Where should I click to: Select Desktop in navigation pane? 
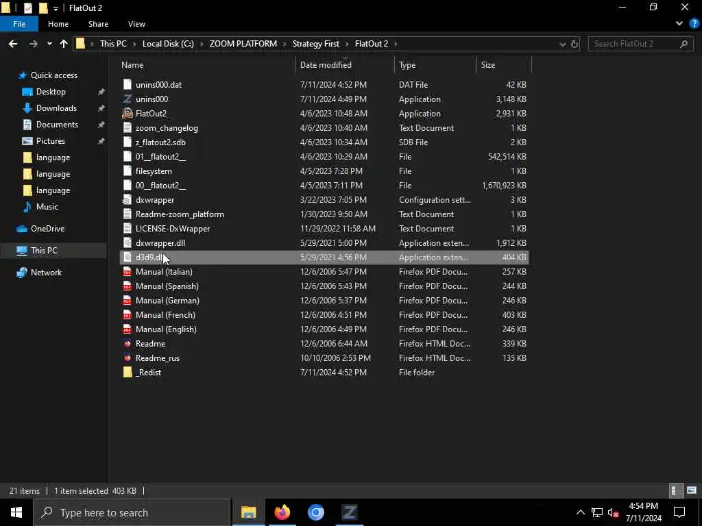click(x=51, y=92)
